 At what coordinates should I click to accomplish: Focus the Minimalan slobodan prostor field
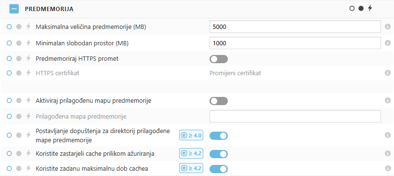(295, 43)
